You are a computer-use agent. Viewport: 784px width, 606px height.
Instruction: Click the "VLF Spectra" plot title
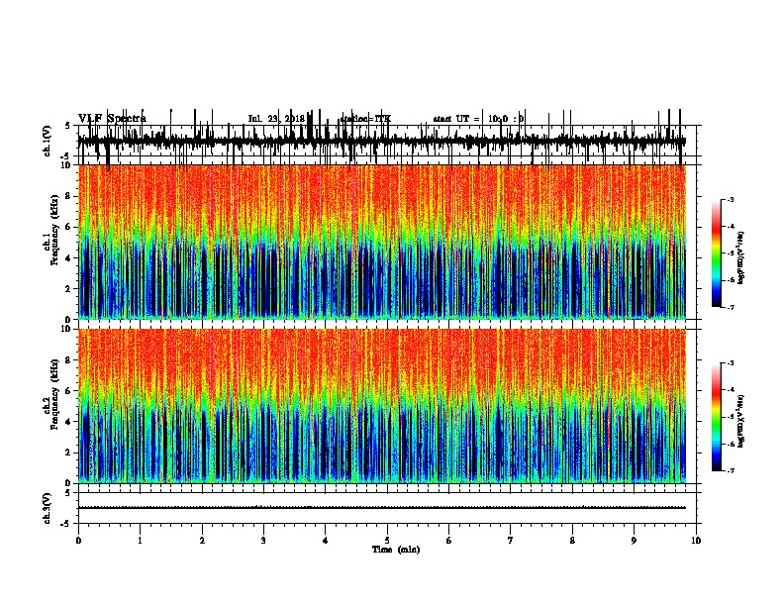(112, 119)
